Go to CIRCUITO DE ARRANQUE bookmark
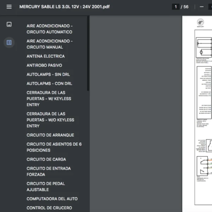 (x=50, y=135)
